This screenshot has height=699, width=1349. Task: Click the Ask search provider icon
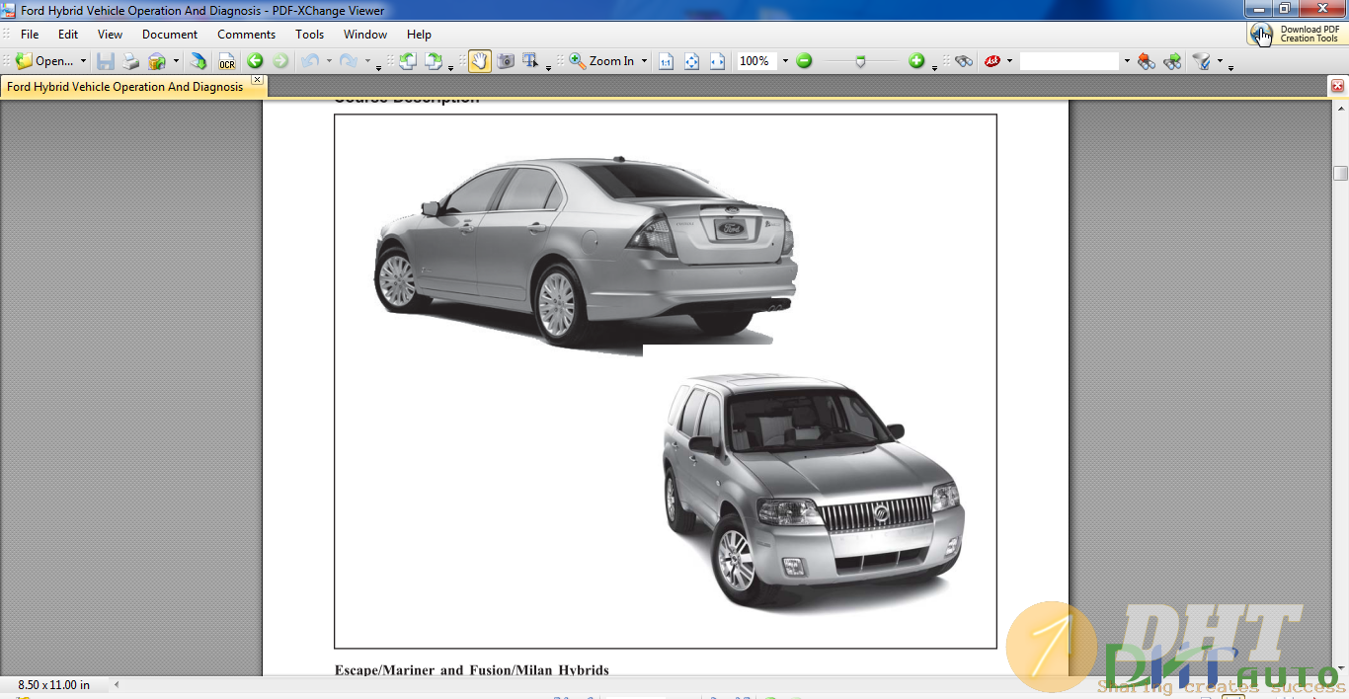click(x=992, y=61)
